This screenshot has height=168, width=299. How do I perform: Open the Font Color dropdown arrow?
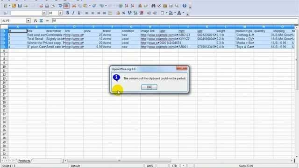click(184, 13)
